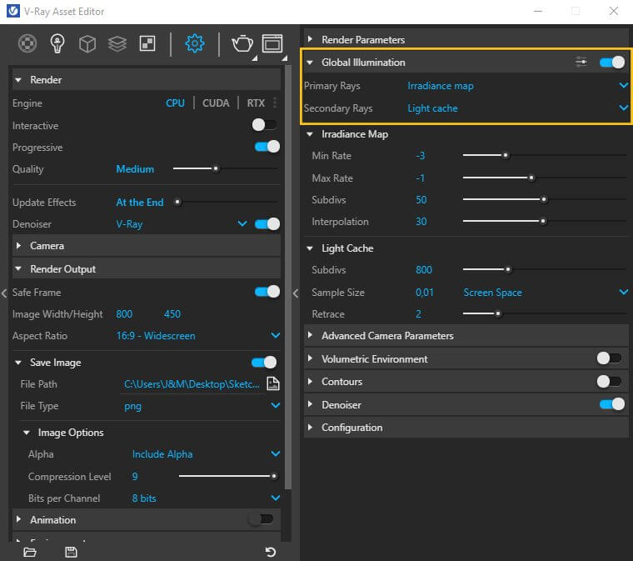Open the Lights bulb icon

(57, 43)
